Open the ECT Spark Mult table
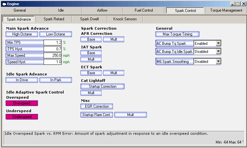 [x=114, y=73]
